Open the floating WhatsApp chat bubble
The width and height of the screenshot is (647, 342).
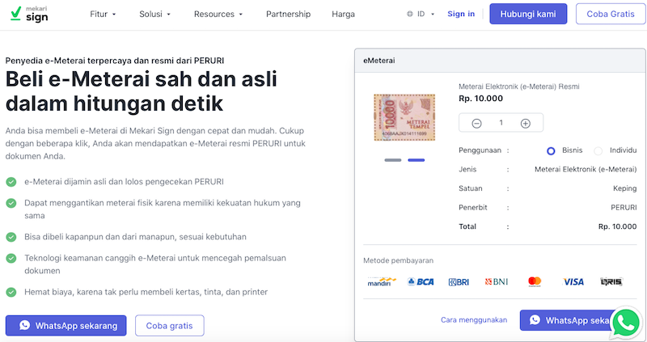point(626,324)
